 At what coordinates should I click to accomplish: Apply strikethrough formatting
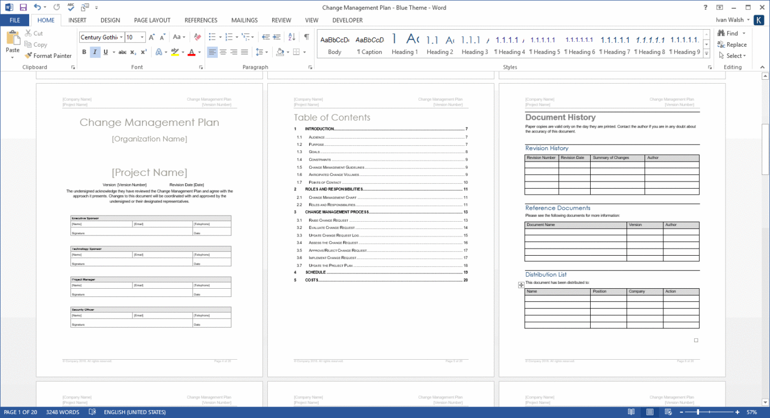click(122, 52)
